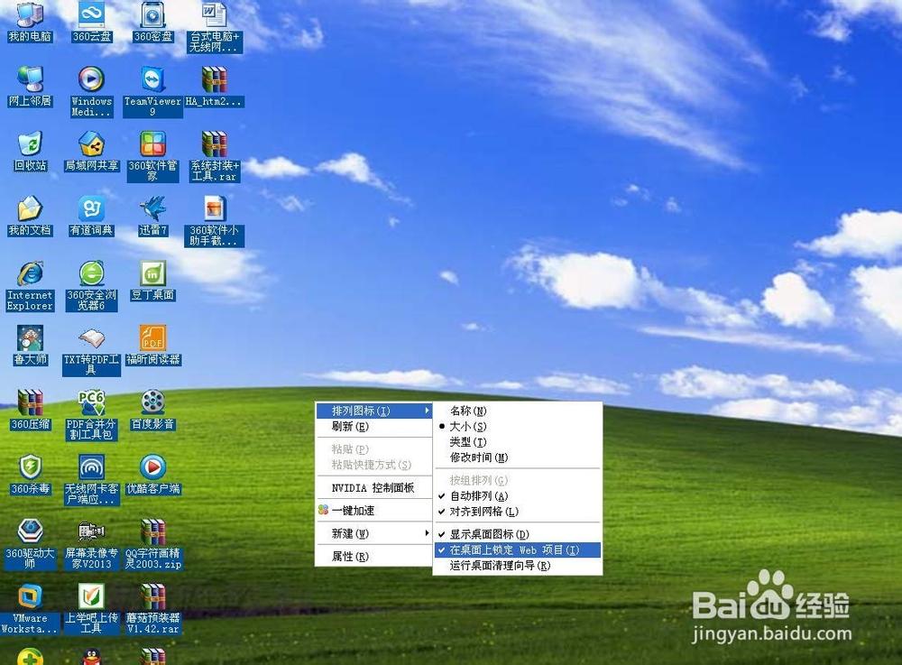
Task: Launch 迅雷7 download manager
Action: (152, 214)
